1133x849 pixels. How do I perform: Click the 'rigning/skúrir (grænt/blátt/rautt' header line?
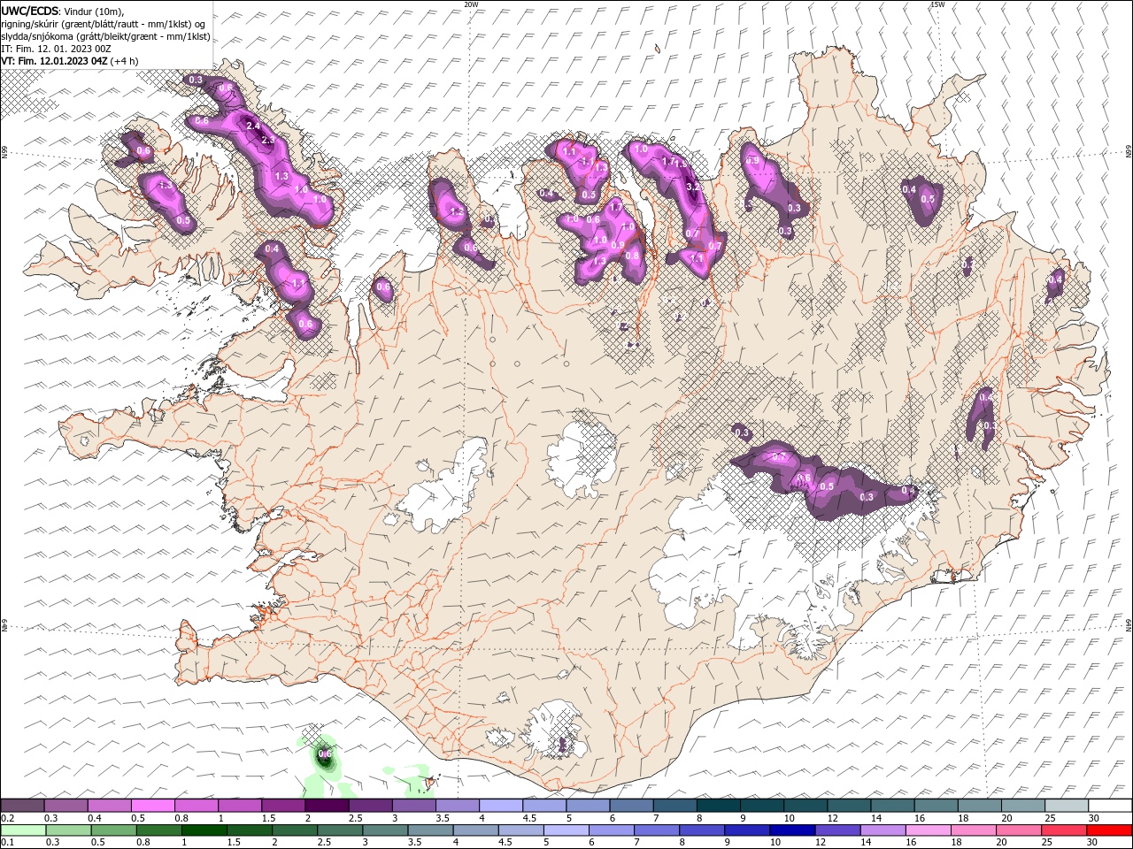[103, 24]
